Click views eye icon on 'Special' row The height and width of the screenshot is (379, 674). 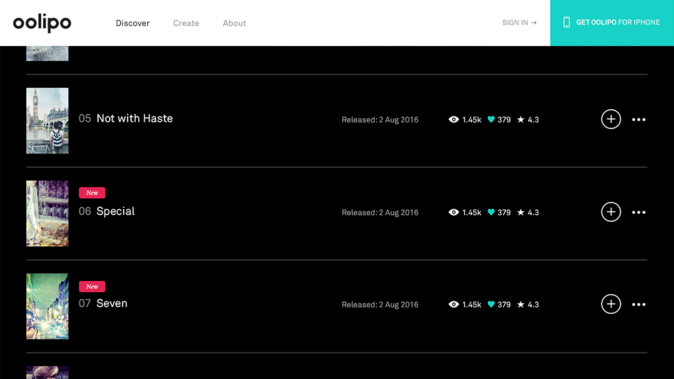[x=454, y=213]
